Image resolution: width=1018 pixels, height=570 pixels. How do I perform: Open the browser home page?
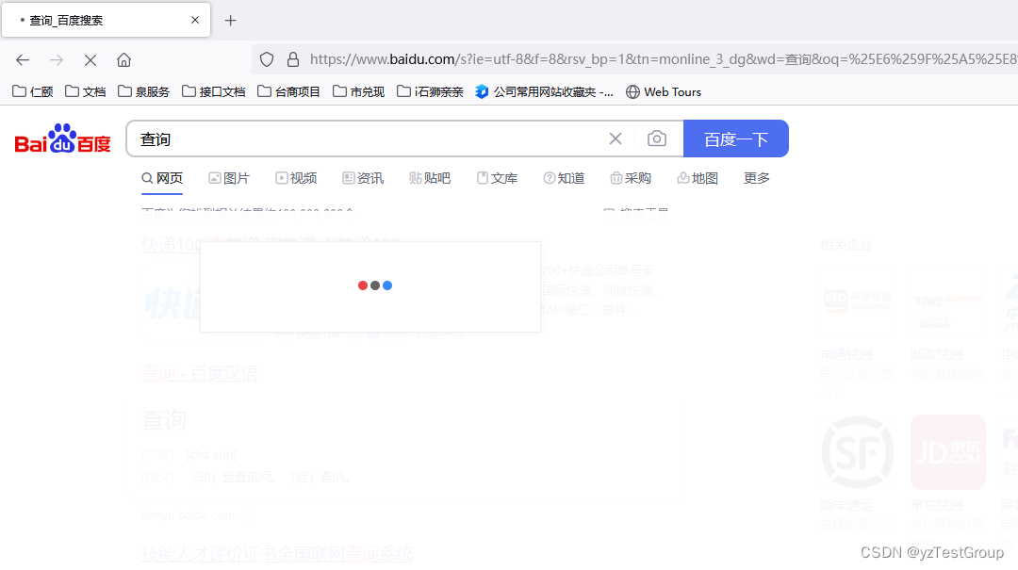pyautogui.click(x=124, y=60)
